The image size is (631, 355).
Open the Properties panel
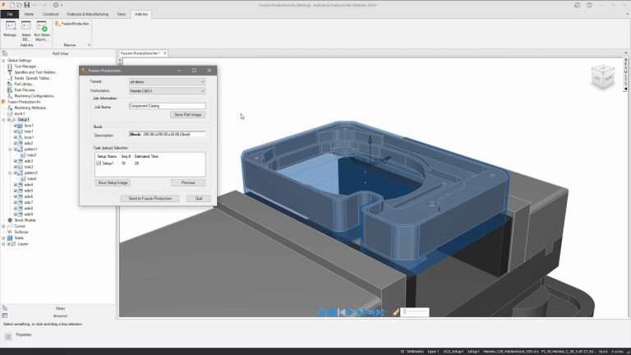pos(23,335)
